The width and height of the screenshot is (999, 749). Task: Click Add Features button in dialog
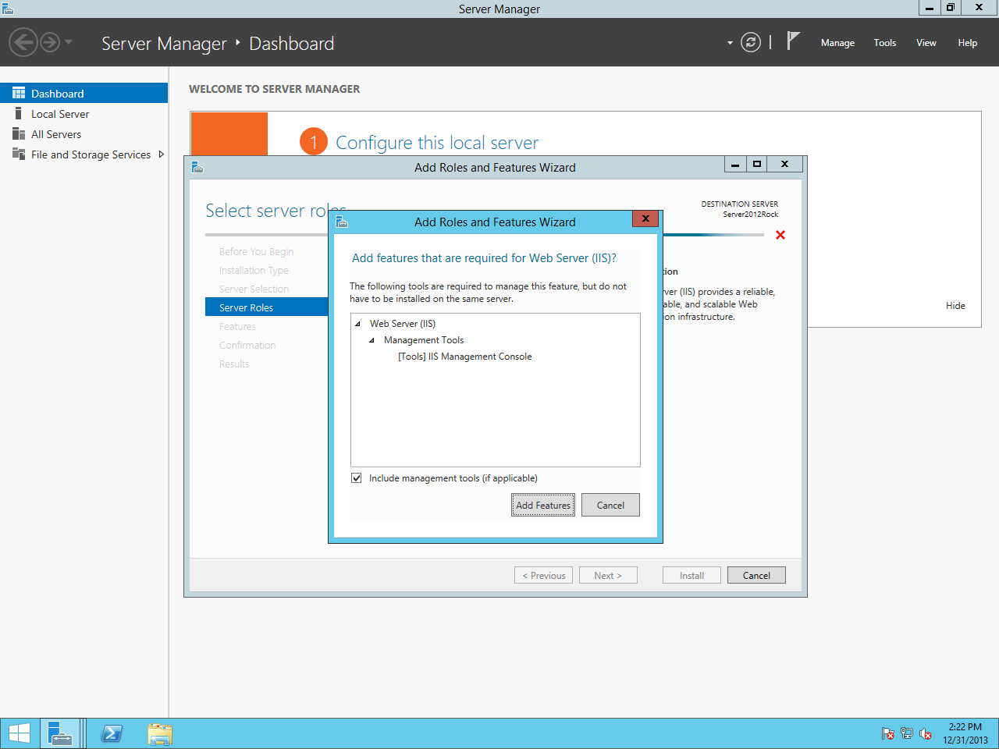[x=543, y=505]
